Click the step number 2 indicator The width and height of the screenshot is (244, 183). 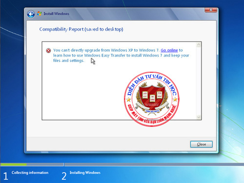pos(64,176)
